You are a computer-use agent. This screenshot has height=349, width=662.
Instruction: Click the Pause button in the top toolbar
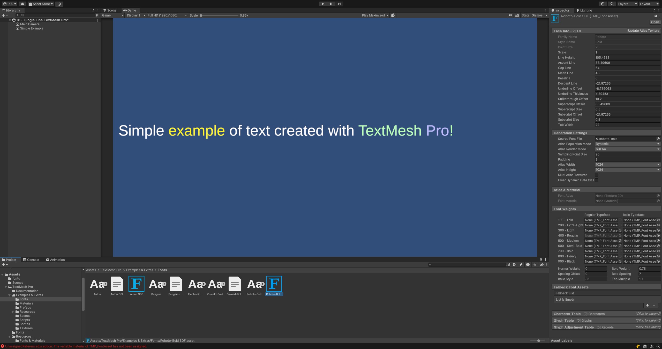point(331,4)
